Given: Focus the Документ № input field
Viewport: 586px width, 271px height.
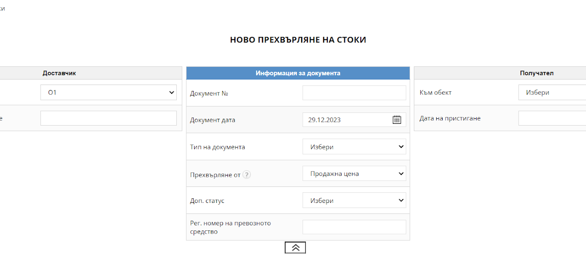Looking at the screenshot, I should [354, 93].
